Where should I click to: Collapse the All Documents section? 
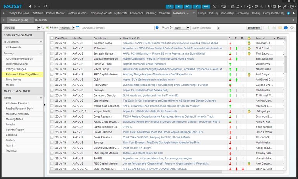coord(41,42)
